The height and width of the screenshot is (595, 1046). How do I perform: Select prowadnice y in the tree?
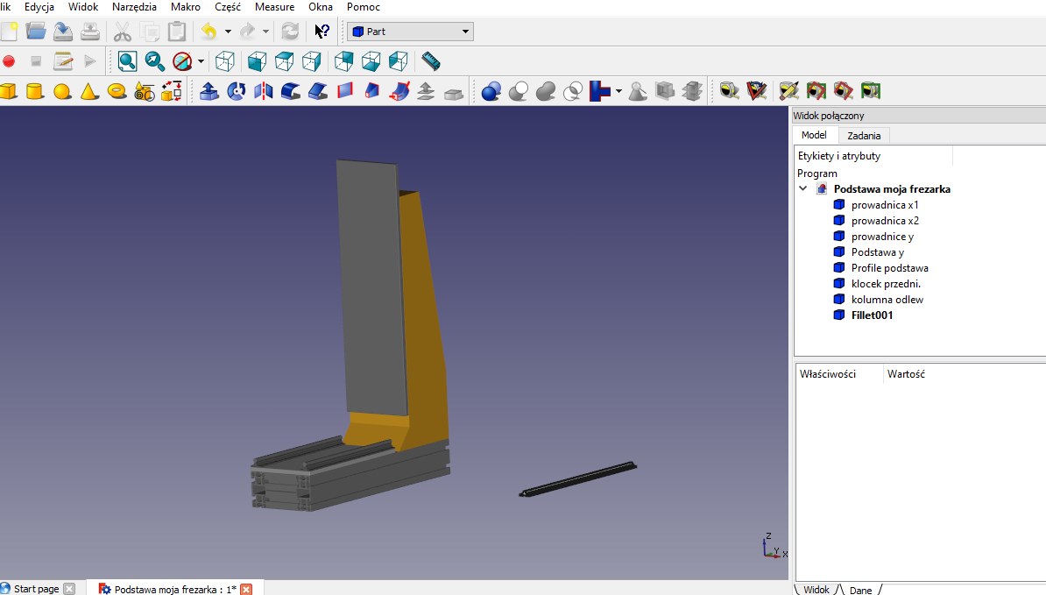(882, 237)
